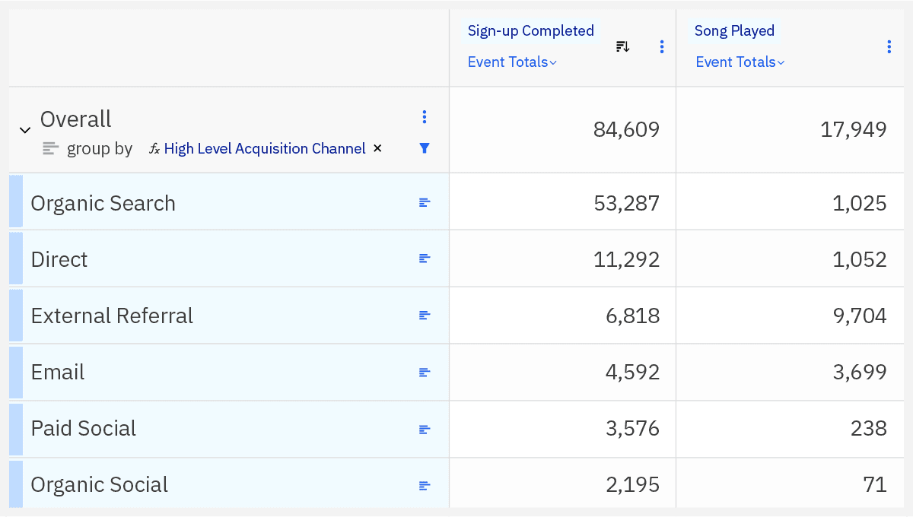
Task: Click the group-by icon beside Email
Action: (424, 372)
